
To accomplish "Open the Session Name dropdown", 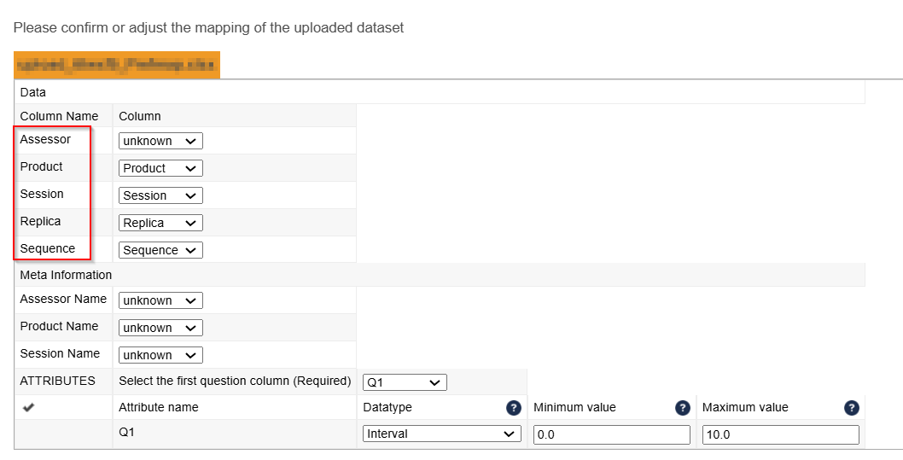I will point(160,355).
